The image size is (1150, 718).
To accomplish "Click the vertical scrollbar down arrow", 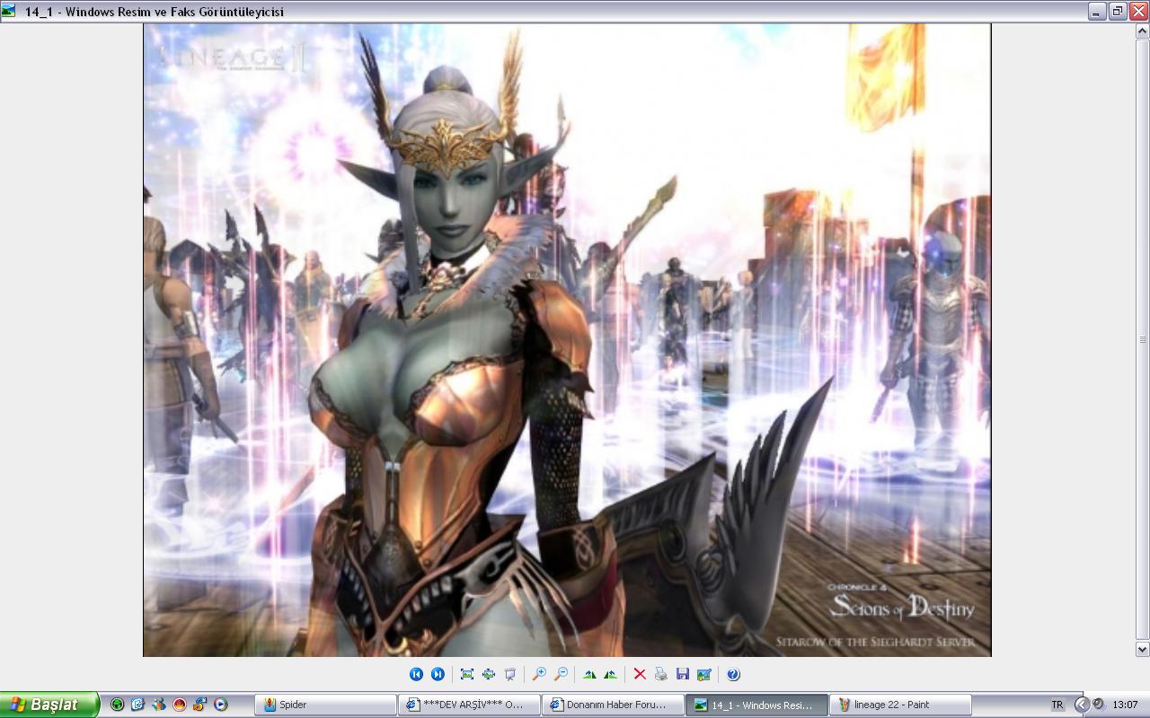I will coord(1142,649).
